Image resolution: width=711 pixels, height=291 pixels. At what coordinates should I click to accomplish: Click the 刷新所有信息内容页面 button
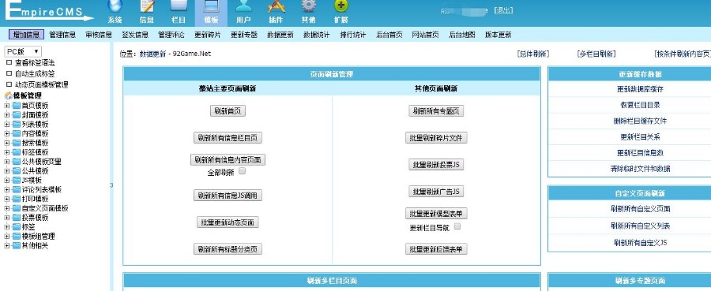[228, 160]
